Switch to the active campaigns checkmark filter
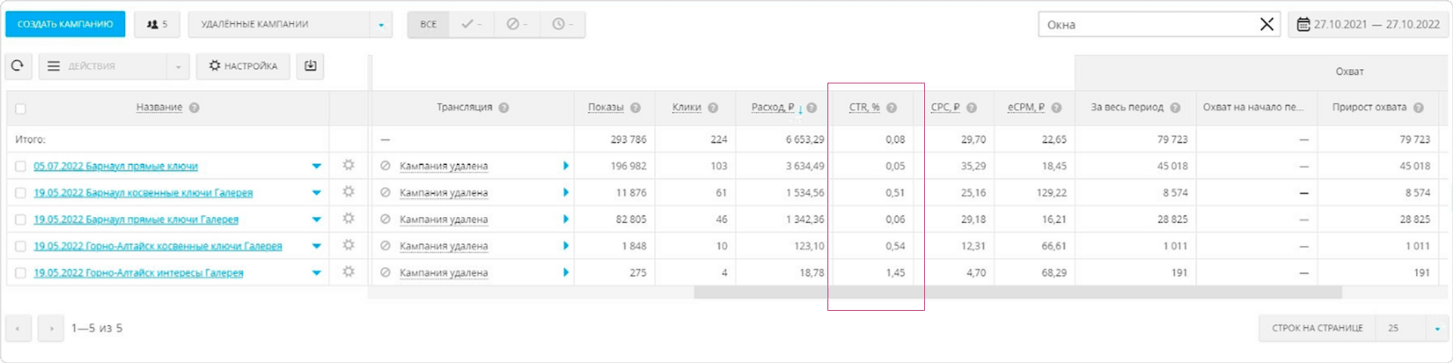 click(471, 24)
